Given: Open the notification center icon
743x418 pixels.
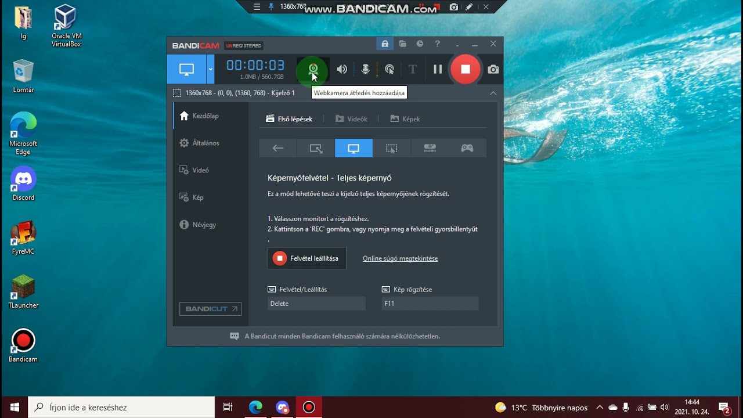Looking at the screenshot, I should click(724, 408).
